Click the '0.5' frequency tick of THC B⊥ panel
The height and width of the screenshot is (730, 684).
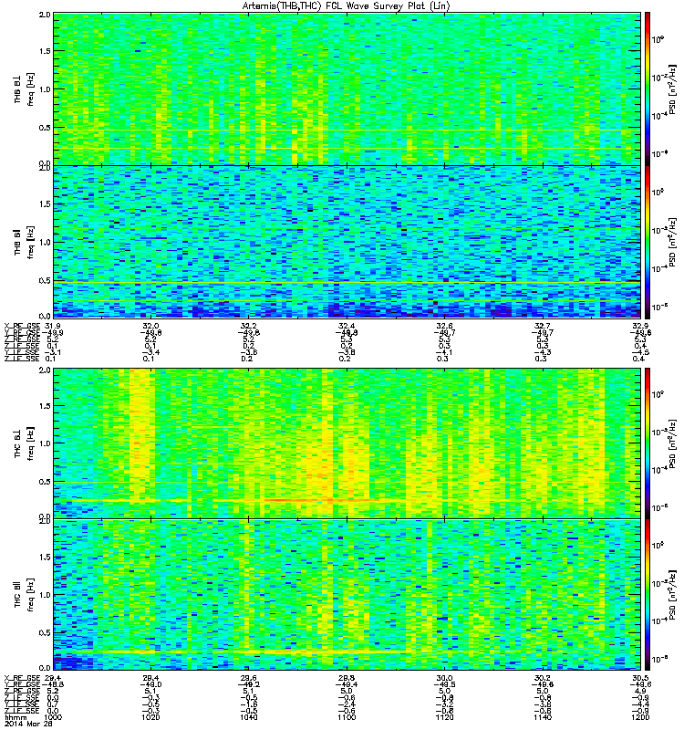[45, 482]
